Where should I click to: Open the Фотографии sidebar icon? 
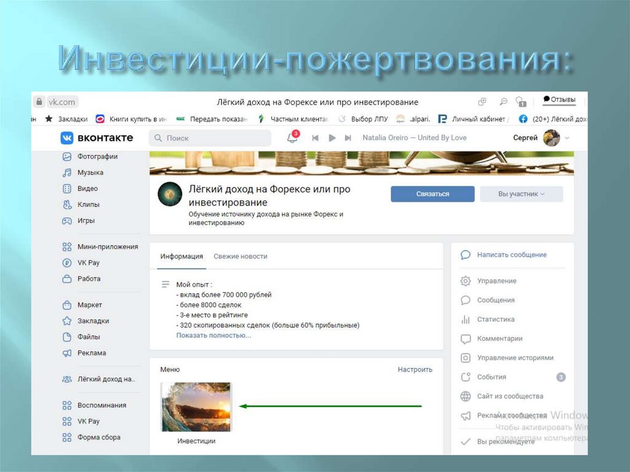point(66,156)
